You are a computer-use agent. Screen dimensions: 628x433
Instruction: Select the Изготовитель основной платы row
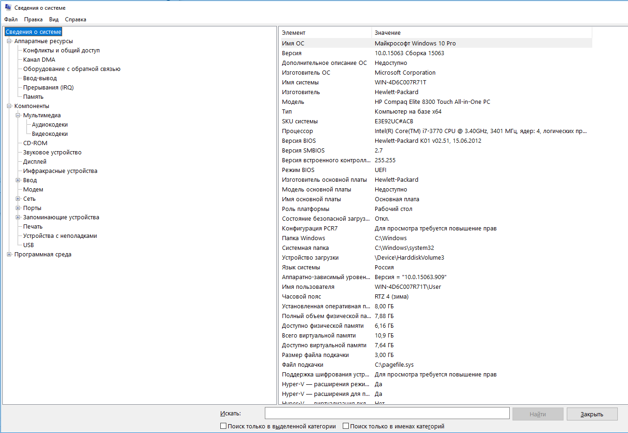click(x=436, y=179)
